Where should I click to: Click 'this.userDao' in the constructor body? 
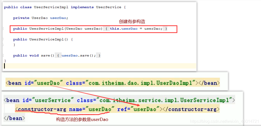point(124,29)
